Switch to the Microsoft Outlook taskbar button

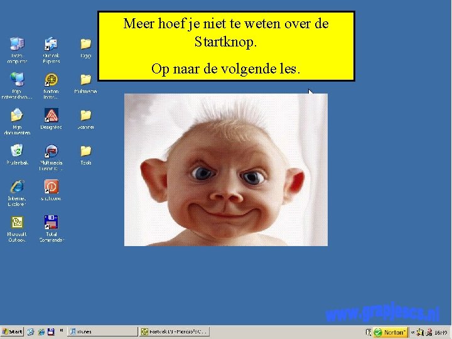point(174,332)
